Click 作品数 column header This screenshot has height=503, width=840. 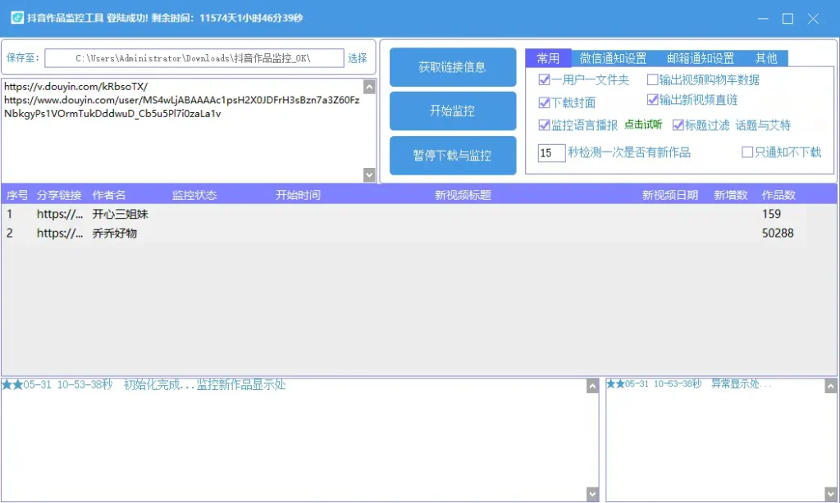point(779,195)
